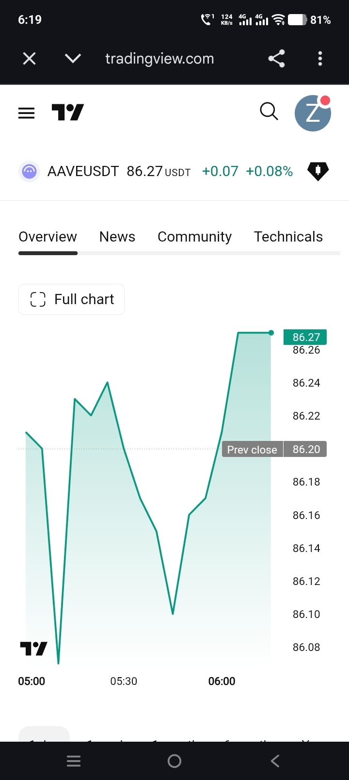Close the browser custom tab
The width and height of the screenshot is (349, 780).
(30, 59)
